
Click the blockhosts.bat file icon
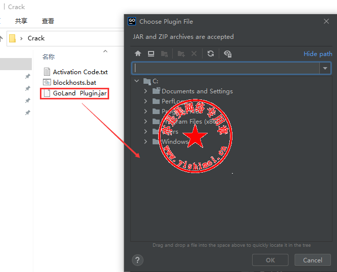point(47,82)
